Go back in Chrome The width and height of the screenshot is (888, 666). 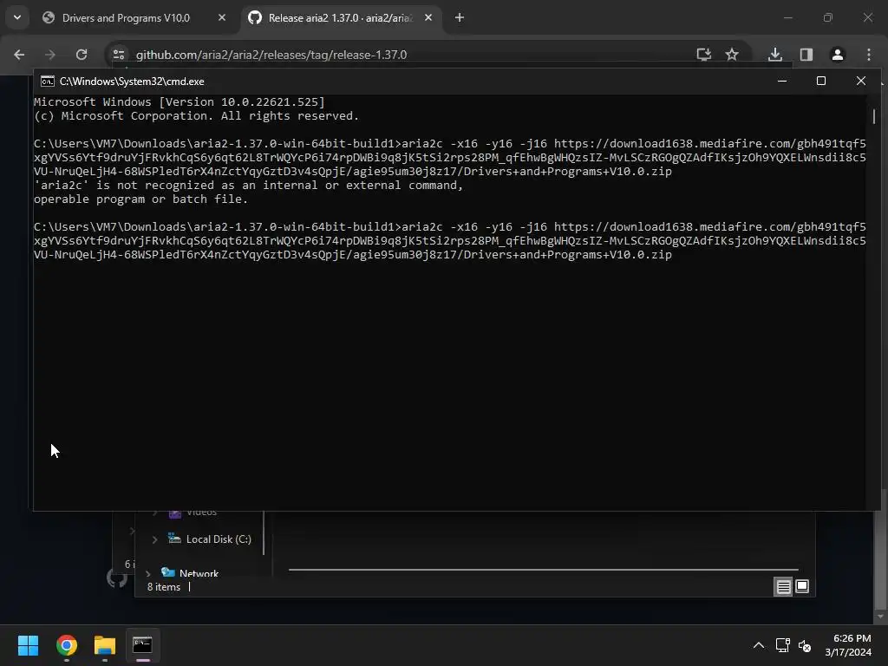(x=19, y=55)
